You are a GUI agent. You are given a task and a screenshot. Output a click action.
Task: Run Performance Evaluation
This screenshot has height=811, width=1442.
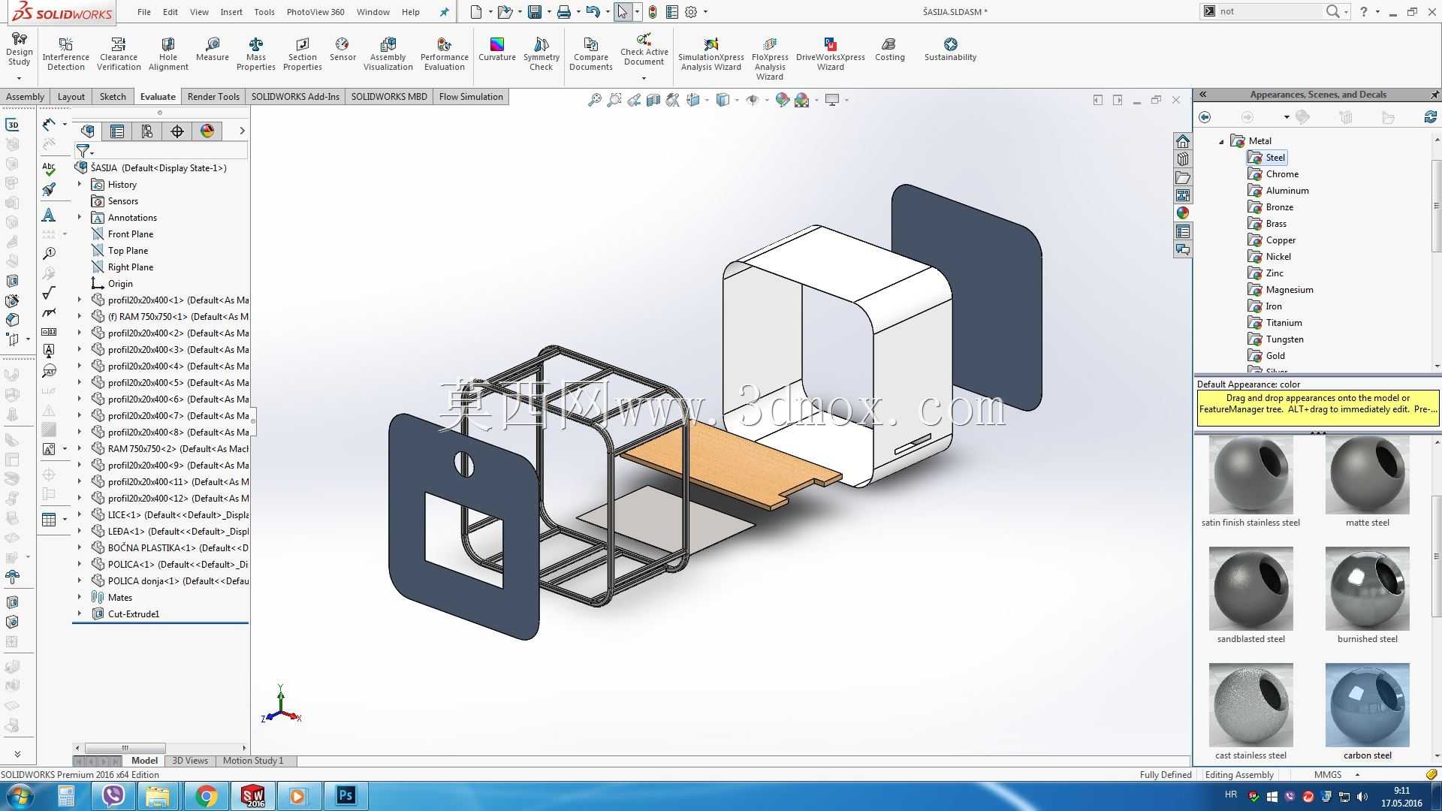pos(445,53)
